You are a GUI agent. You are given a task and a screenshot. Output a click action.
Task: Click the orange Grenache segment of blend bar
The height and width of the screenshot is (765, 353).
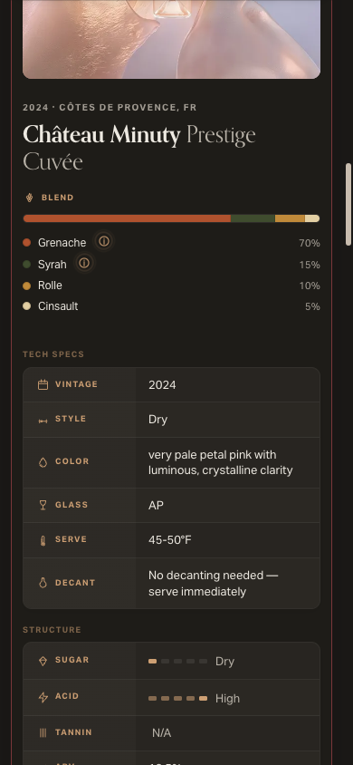click(127, 218)
